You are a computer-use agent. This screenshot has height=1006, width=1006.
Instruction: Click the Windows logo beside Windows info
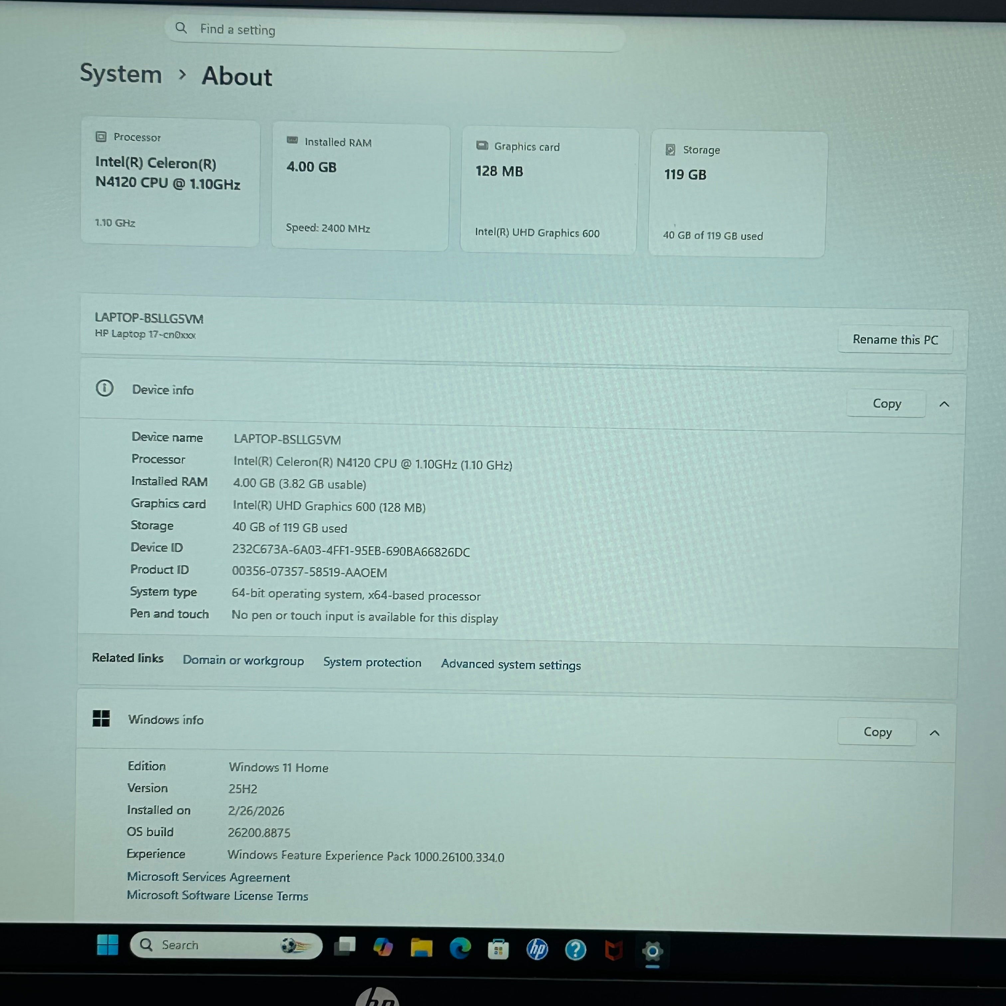[x=101, y=718]
